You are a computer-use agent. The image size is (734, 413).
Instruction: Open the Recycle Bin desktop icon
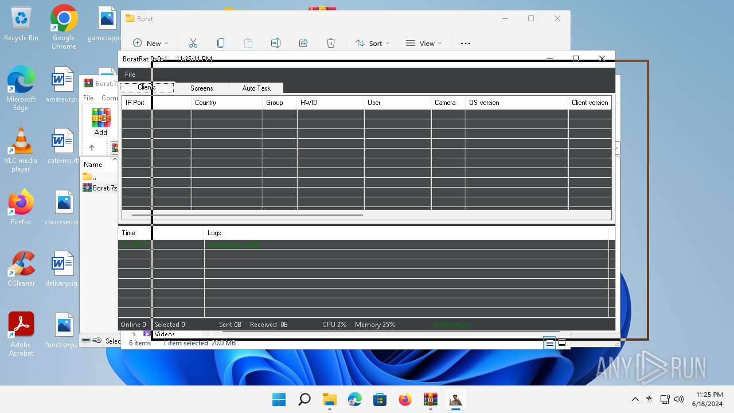coord(21,24)
